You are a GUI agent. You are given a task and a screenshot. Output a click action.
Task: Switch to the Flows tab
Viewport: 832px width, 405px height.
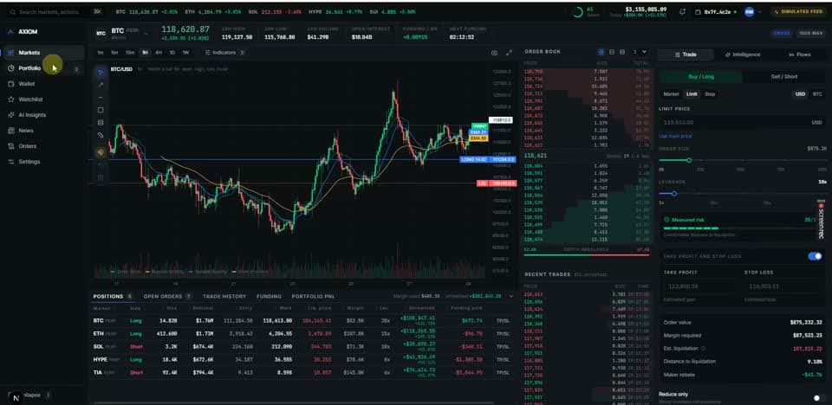click(799, 55)
